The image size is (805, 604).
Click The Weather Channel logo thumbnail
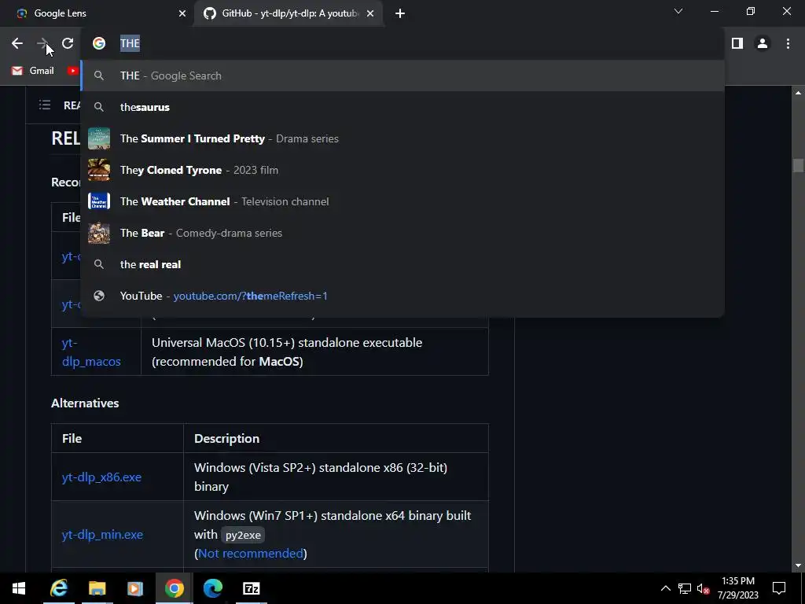pos(99,201)
